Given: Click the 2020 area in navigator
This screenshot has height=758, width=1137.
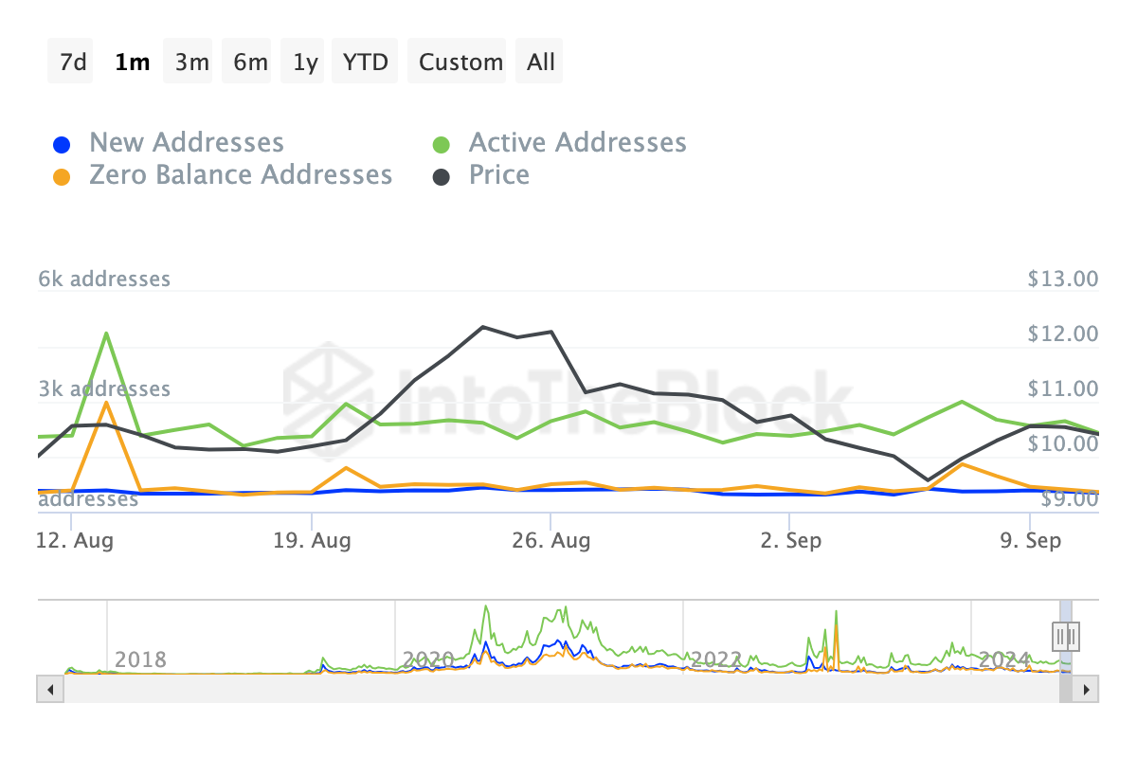Looking at the screenshot, I should point(428,658).
